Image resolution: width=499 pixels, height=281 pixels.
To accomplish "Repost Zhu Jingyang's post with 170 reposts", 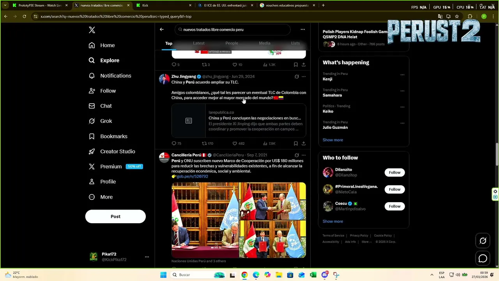I will (x=207, y=144).
